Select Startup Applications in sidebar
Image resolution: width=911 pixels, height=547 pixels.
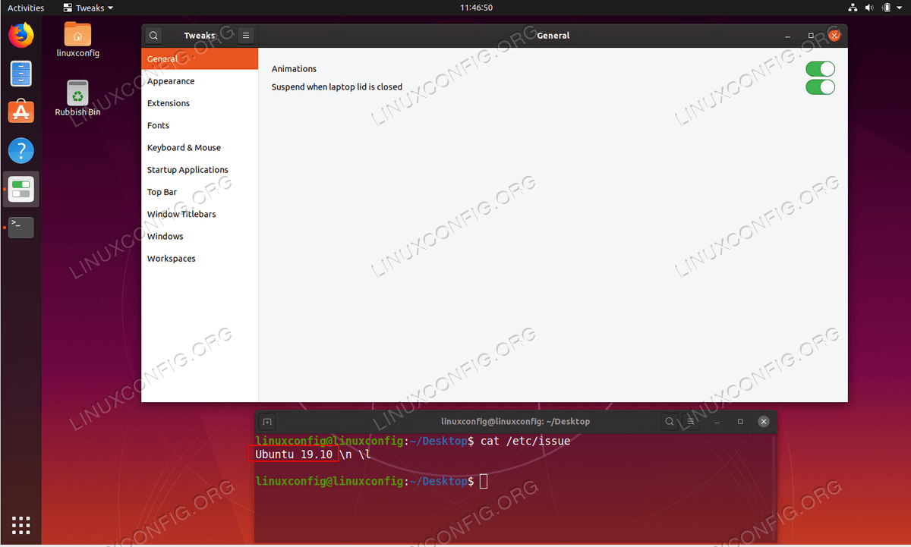point(200,170)
